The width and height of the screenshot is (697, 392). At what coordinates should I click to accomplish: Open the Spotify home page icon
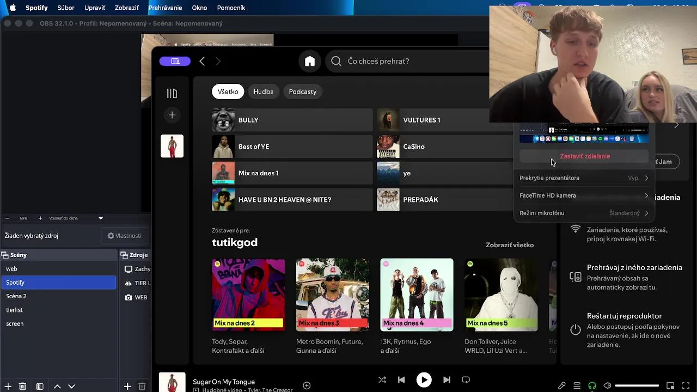coord(310,61)
